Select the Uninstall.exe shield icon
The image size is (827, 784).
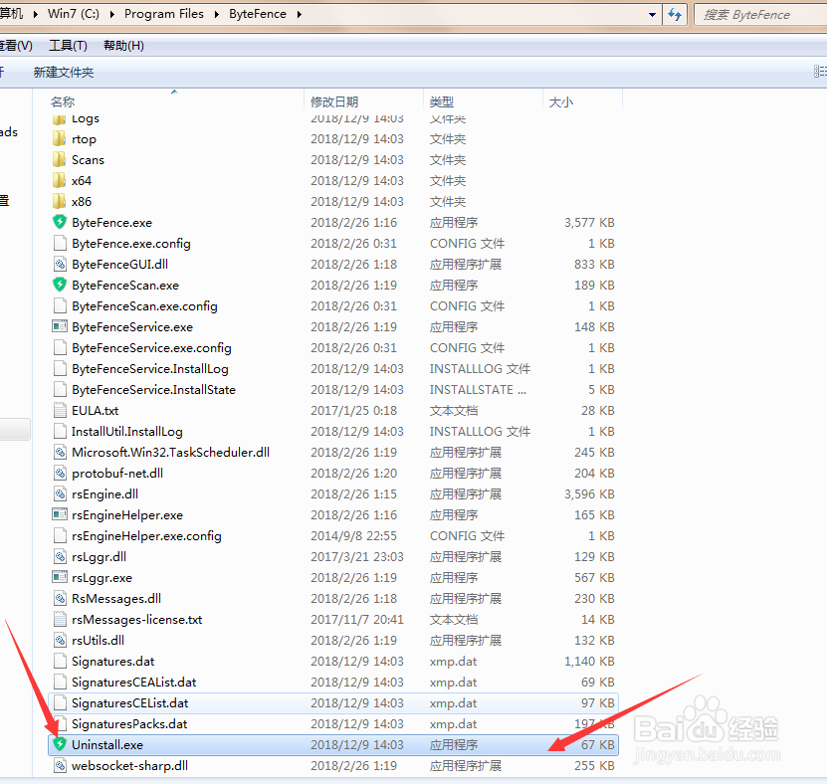[60, 744]
